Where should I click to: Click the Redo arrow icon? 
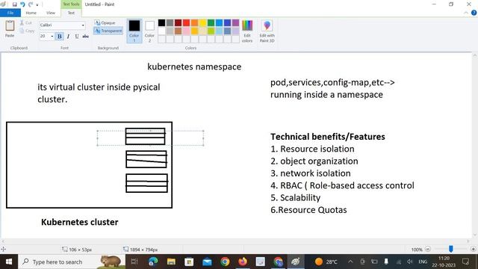(30, 4)
